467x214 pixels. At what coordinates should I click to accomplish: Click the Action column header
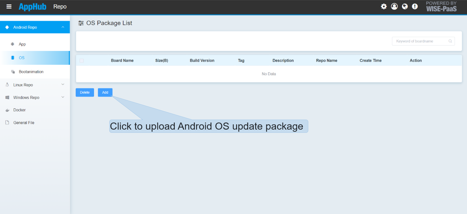coord(416,61)
